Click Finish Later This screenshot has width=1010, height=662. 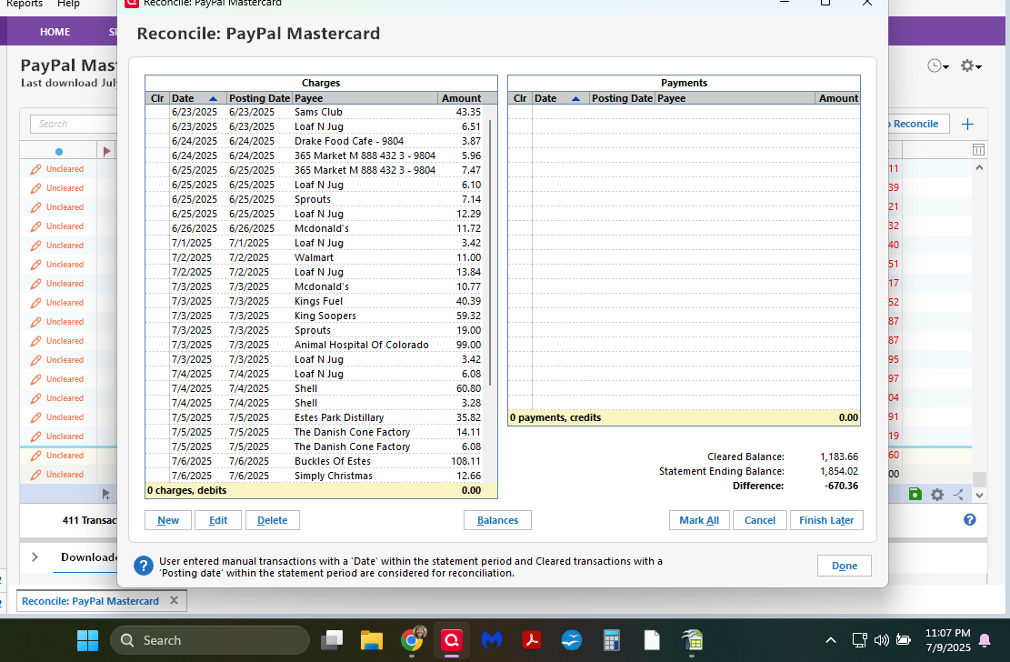[x=826, y=520]
